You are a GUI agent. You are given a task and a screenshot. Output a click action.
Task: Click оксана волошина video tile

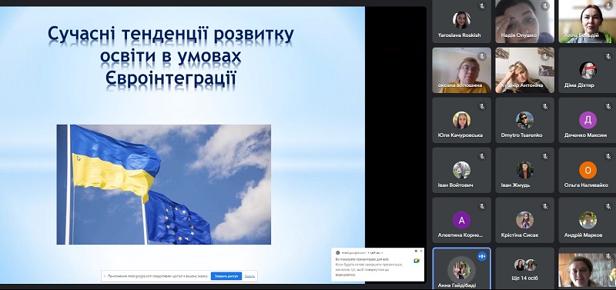pyautogui.click(x=461, y=70)
